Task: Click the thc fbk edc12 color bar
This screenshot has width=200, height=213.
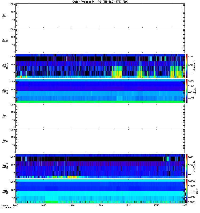Action: tap(187, 166)
